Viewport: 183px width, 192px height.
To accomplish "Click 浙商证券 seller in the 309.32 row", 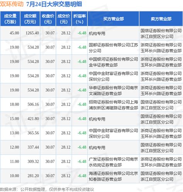I will pos(161,162).
